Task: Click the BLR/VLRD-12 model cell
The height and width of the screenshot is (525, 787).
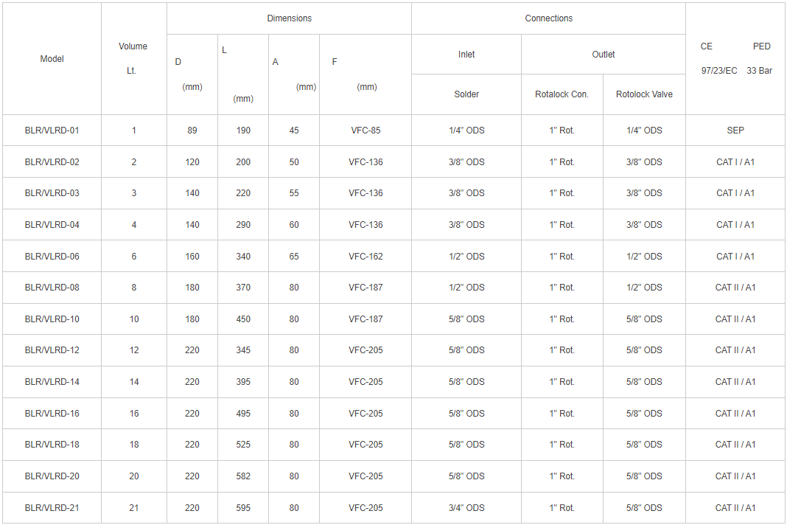Action: tap(52, 350)
